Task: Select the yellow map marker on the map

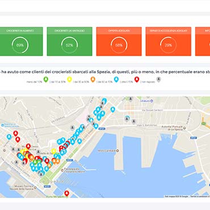Action: [x=54, y=152]
